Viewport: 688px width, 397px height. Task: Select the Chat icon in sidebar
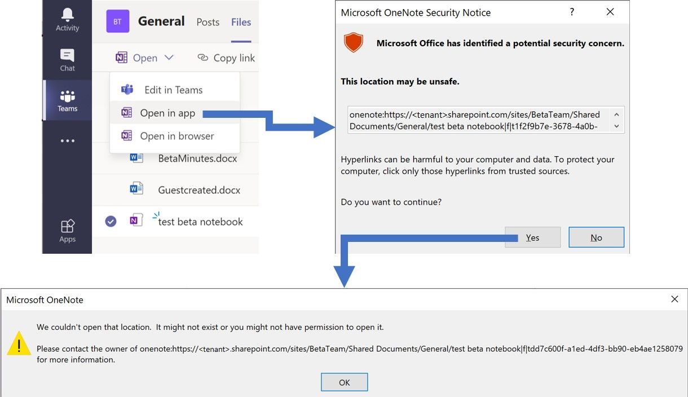67,55
